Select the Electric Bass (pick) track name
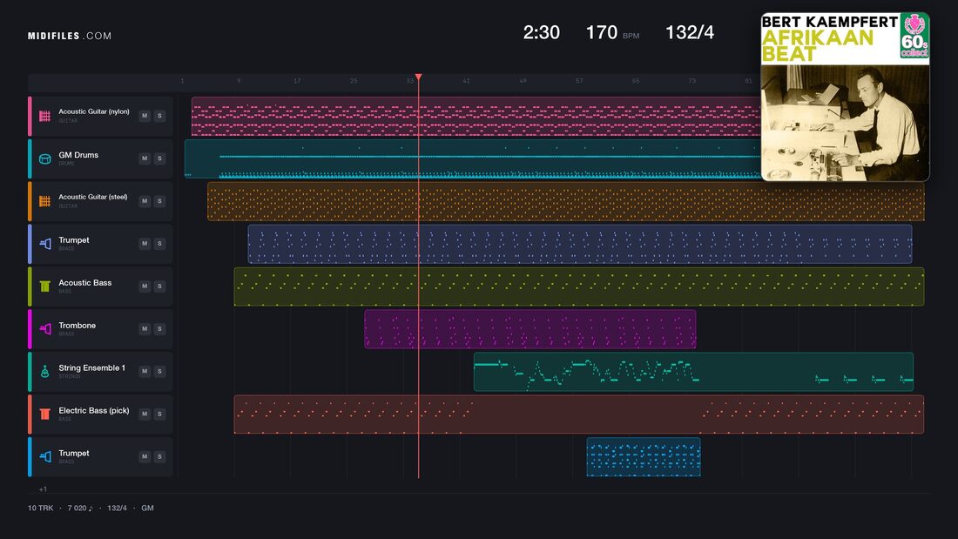 94,411
